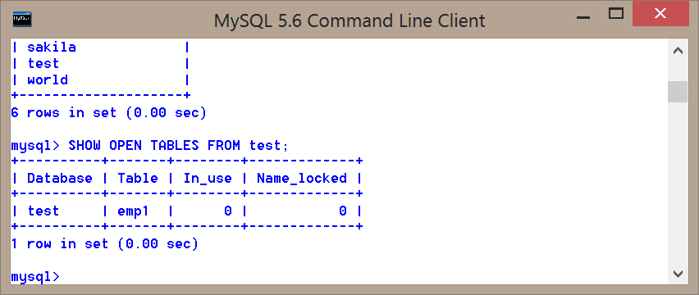Click the world database row

pyautogui.click(x=100, y=80)
